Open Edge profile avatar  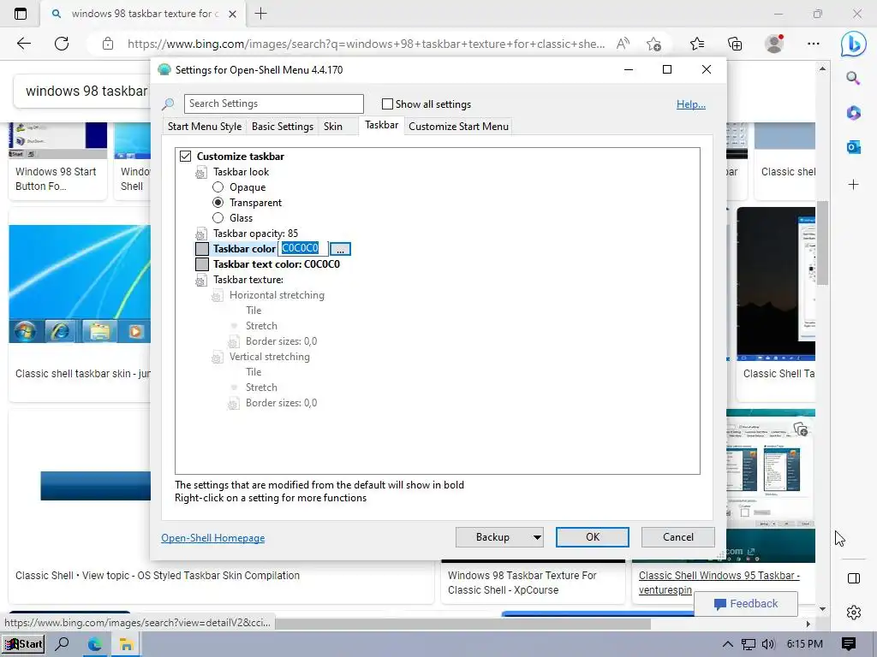pos(774,44)
